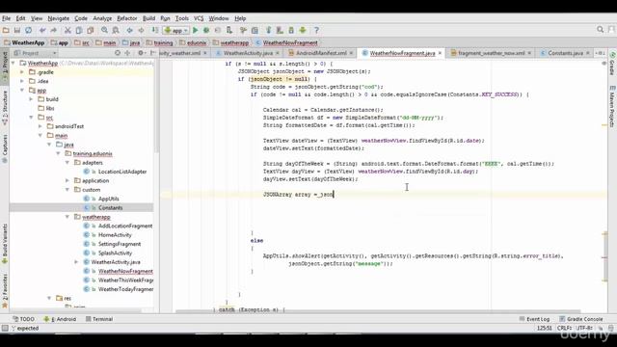Screen dimensions: 617x347
Task: Click the Attach debugger icon
Action: (229, 30)
